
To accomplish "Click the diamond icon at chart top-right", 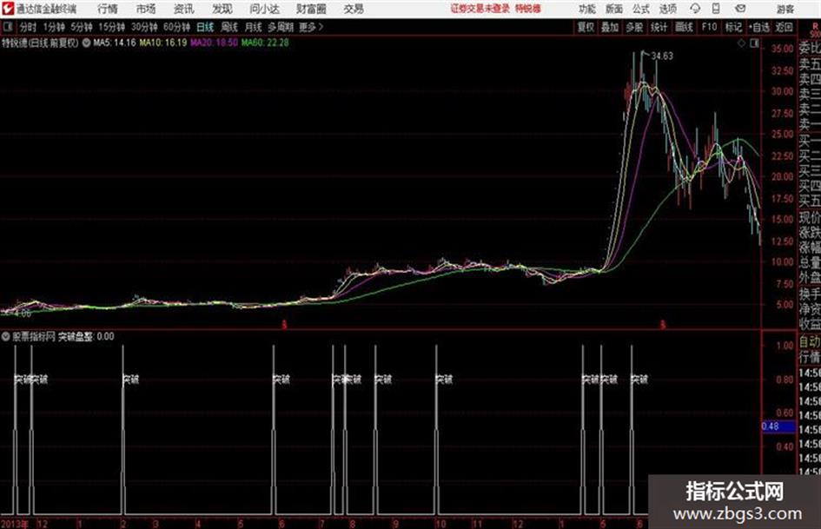I will tap(741, 43).
